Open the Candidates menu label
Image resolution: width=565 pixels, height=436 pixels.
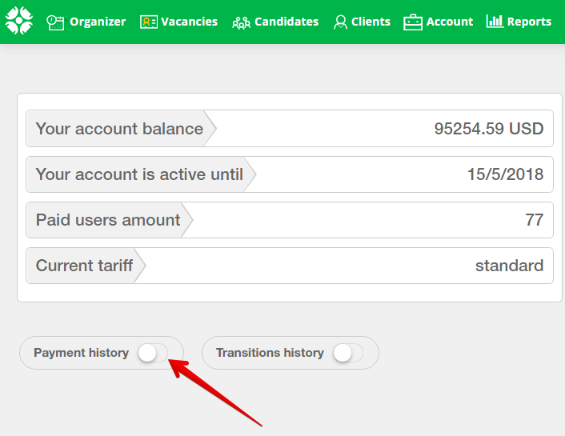(287, 22)
